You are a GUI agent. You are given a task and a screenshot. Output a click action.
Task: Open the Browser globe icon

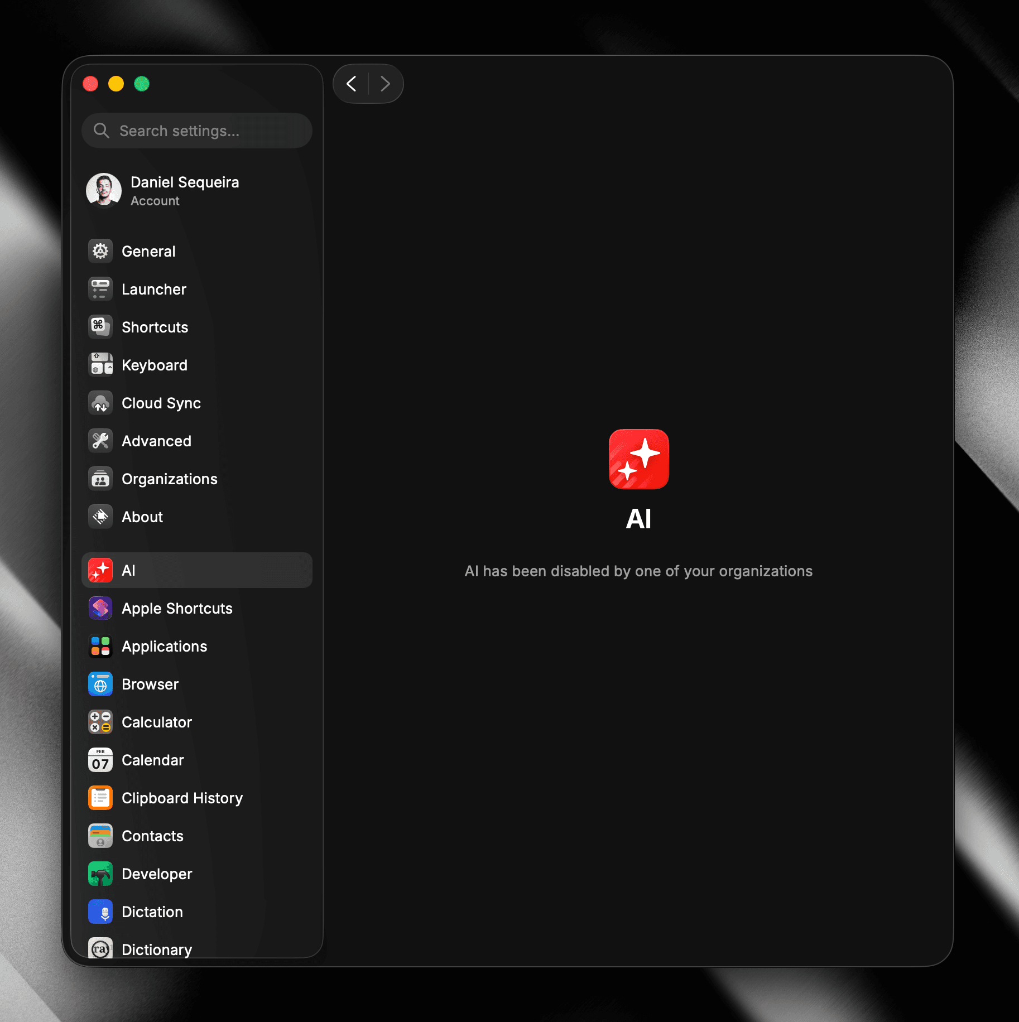(x=100, y=684)
